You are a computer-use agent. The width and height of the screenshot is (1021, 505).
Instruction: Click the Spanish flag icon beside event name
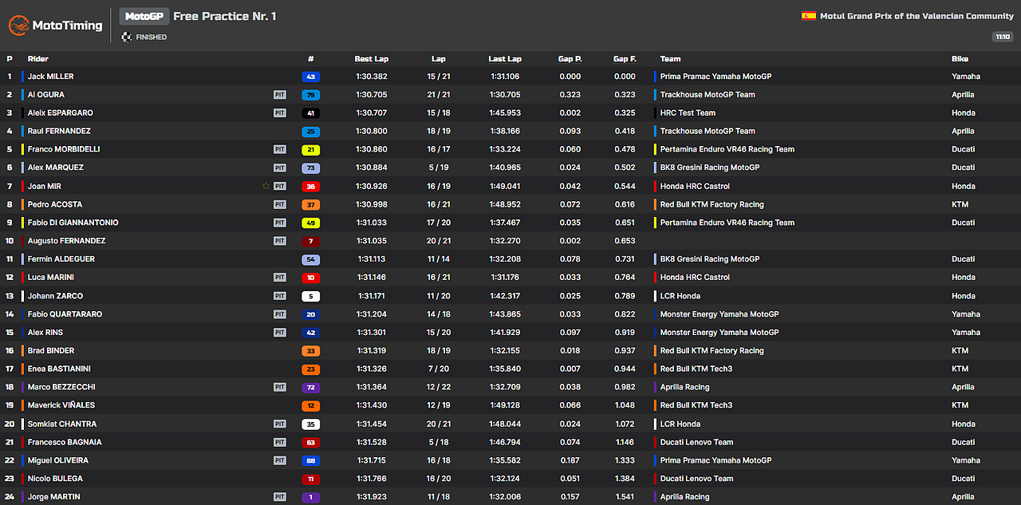click(x=808, y=14)
